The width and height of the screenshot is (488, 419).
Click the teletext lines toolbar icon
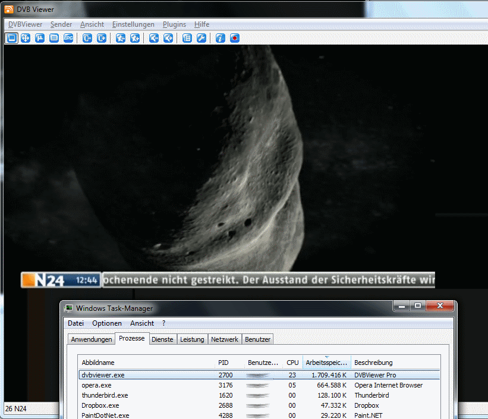pyautogui.click(x=54, y=38)
